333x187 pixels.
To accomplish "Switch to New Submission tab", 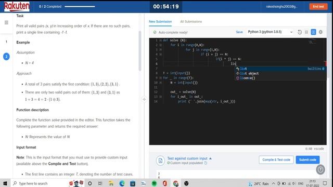I will [x=160, y=22].
